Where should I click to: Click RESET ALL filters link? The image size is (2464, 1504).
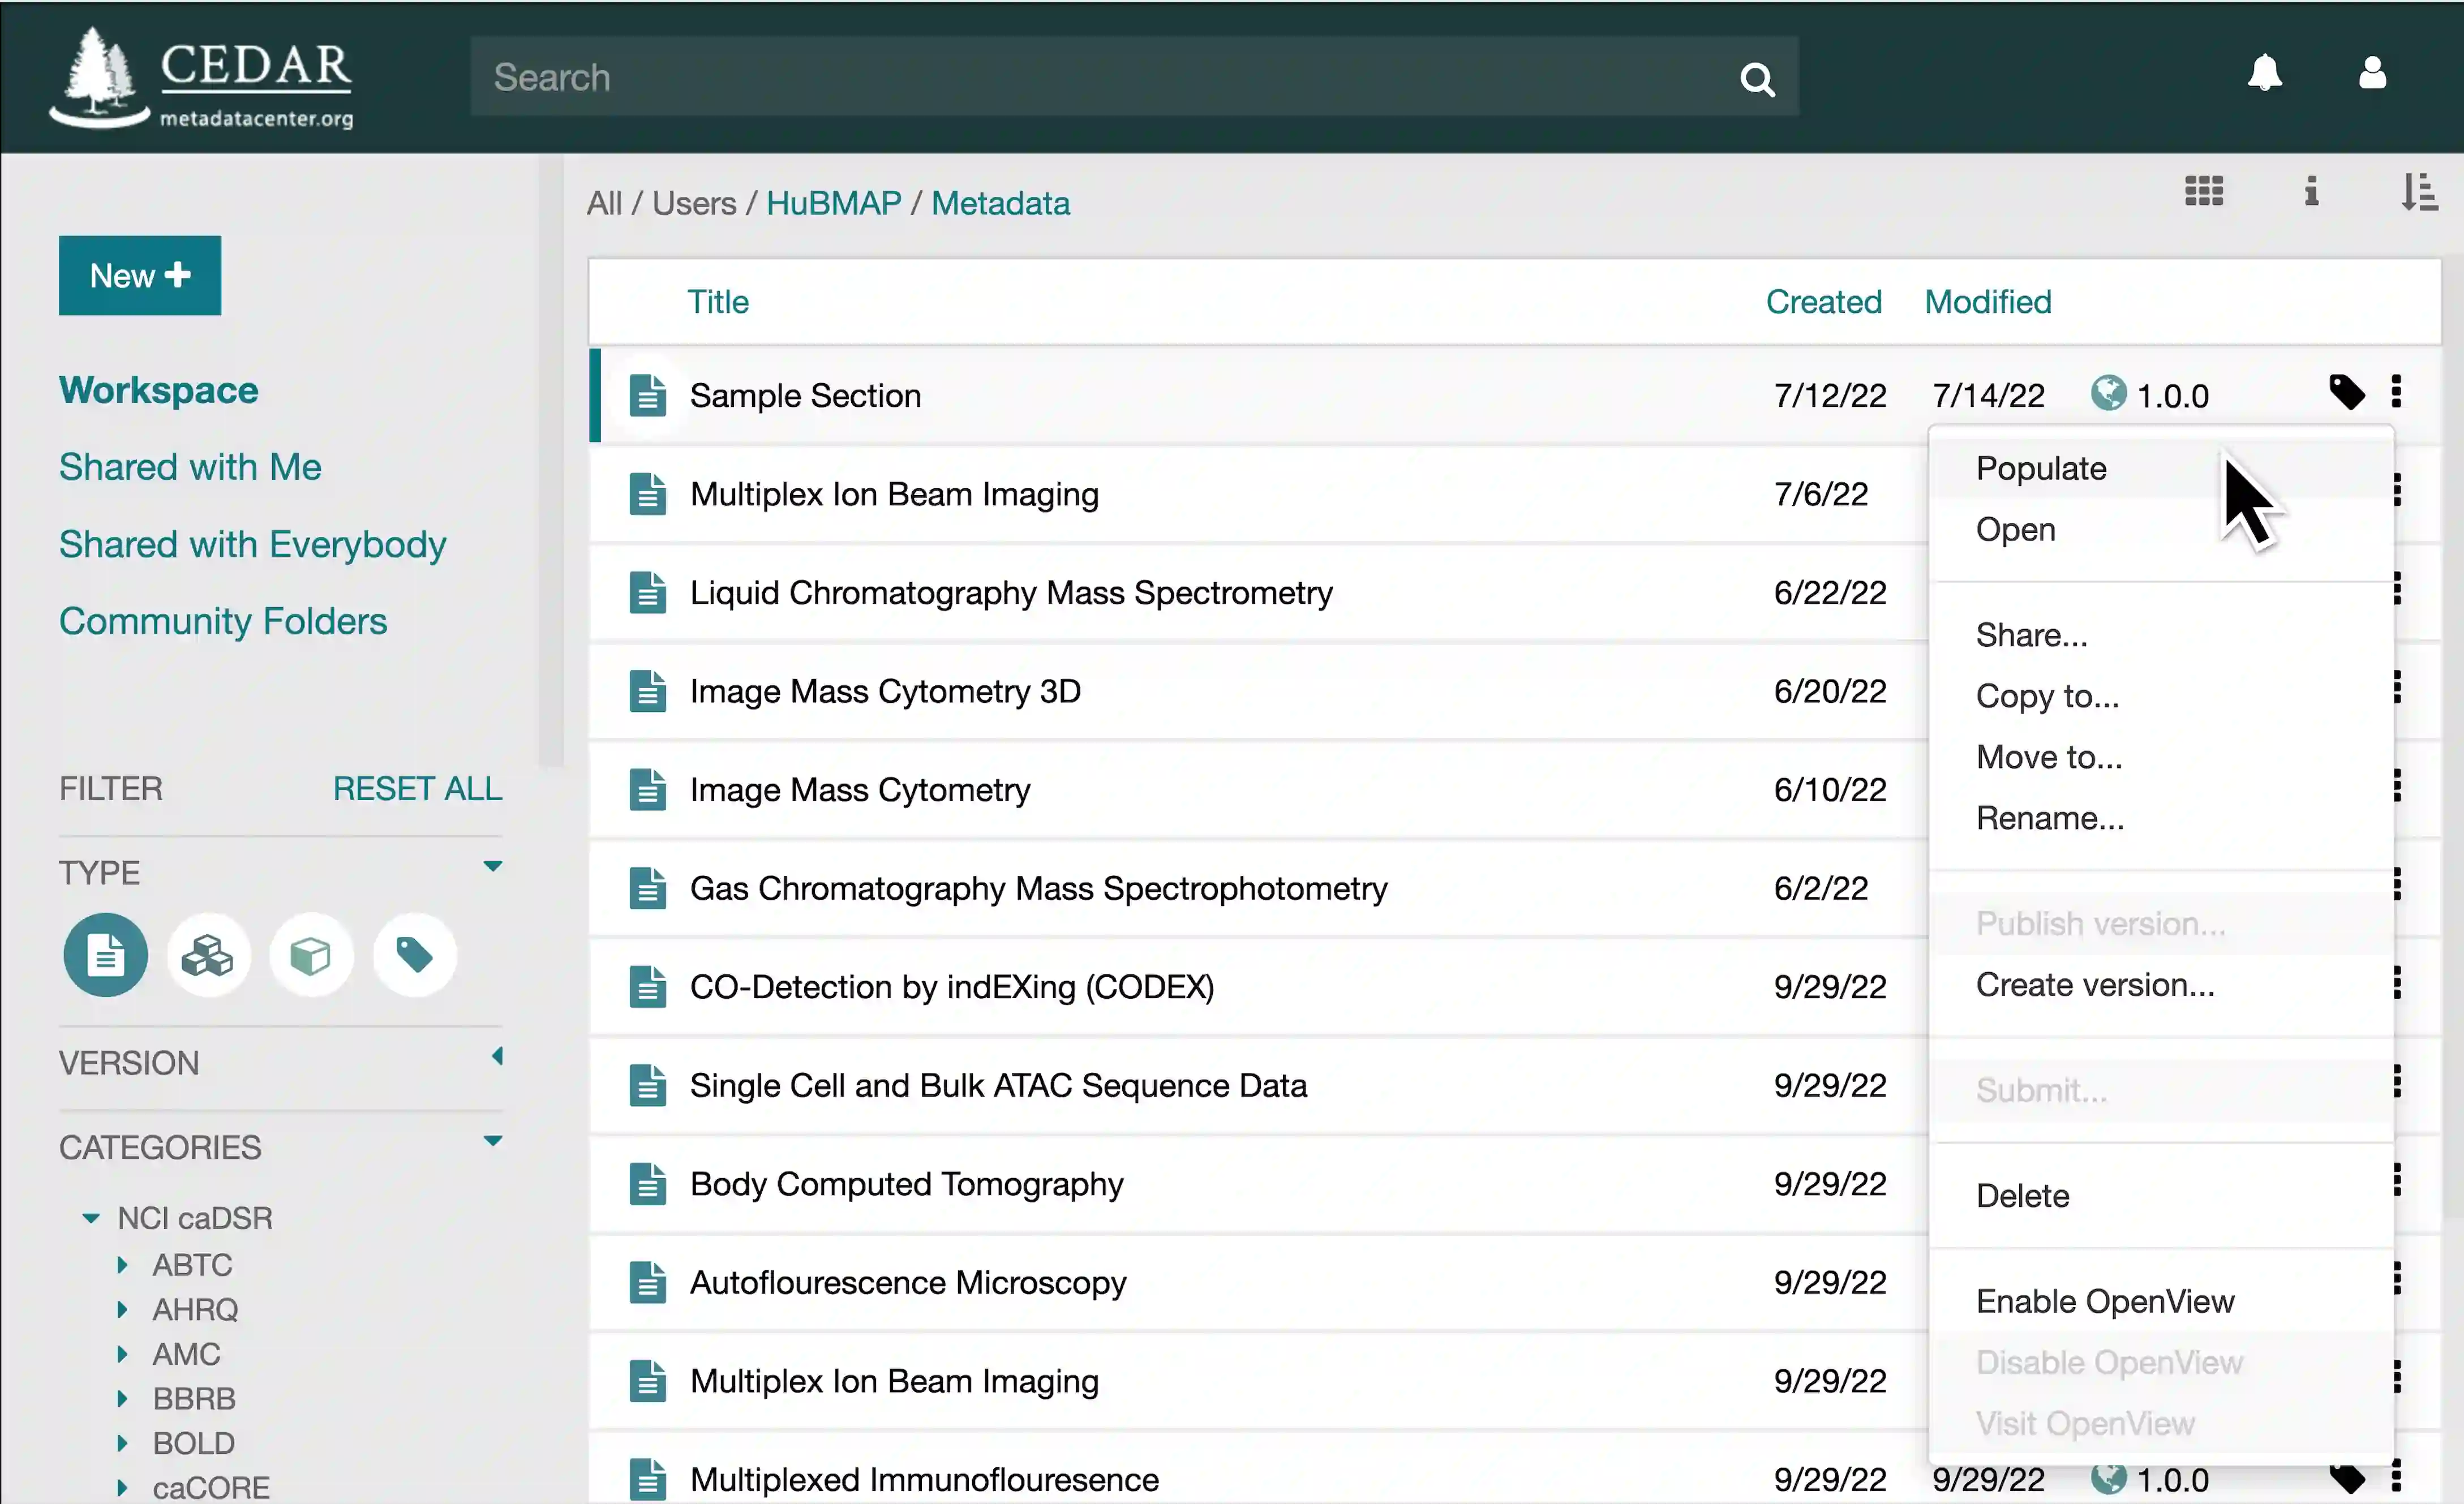[x=417, y=789]
